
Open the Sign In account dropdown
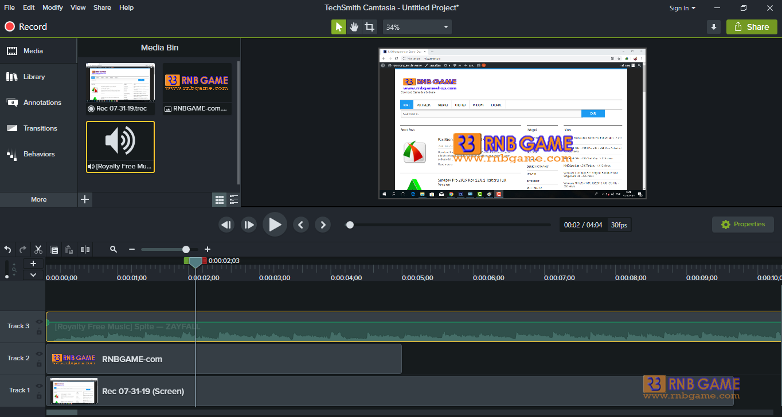[682, 8]
